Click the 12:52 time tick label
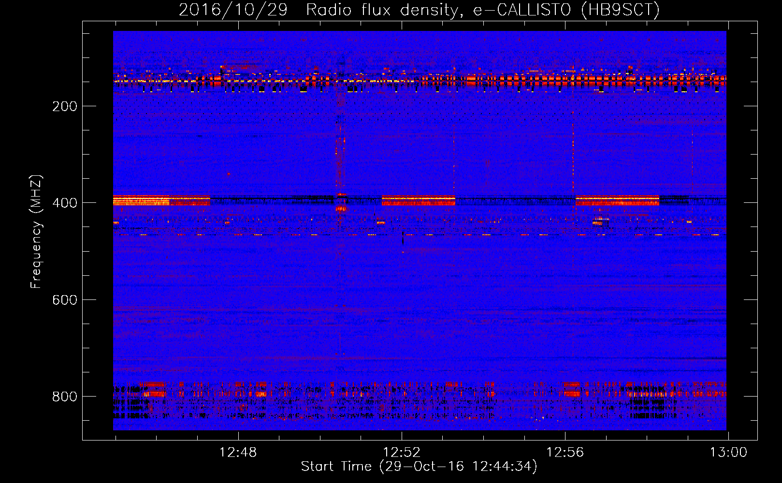This screenshot has width=782, height=483. point(402,453)
